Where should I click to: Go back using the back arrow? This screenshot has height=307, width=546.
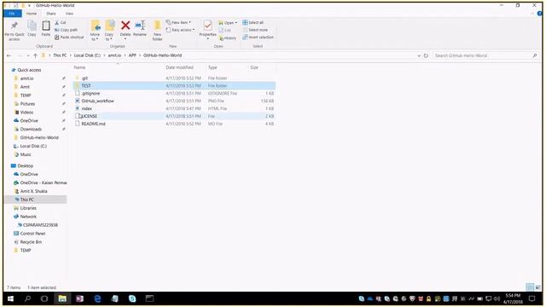[x=9, y=55]
